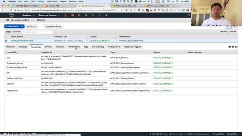Image resolution: width=242 pixels, height=136 pixels.
Task: Open the Rollback Triggers tab
Action: [133, 47]
